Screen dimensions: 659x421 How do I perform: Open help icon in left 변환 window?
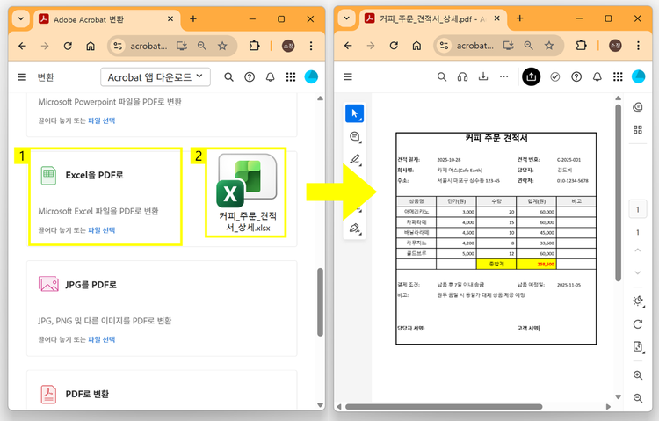click(x=250, y=77)
